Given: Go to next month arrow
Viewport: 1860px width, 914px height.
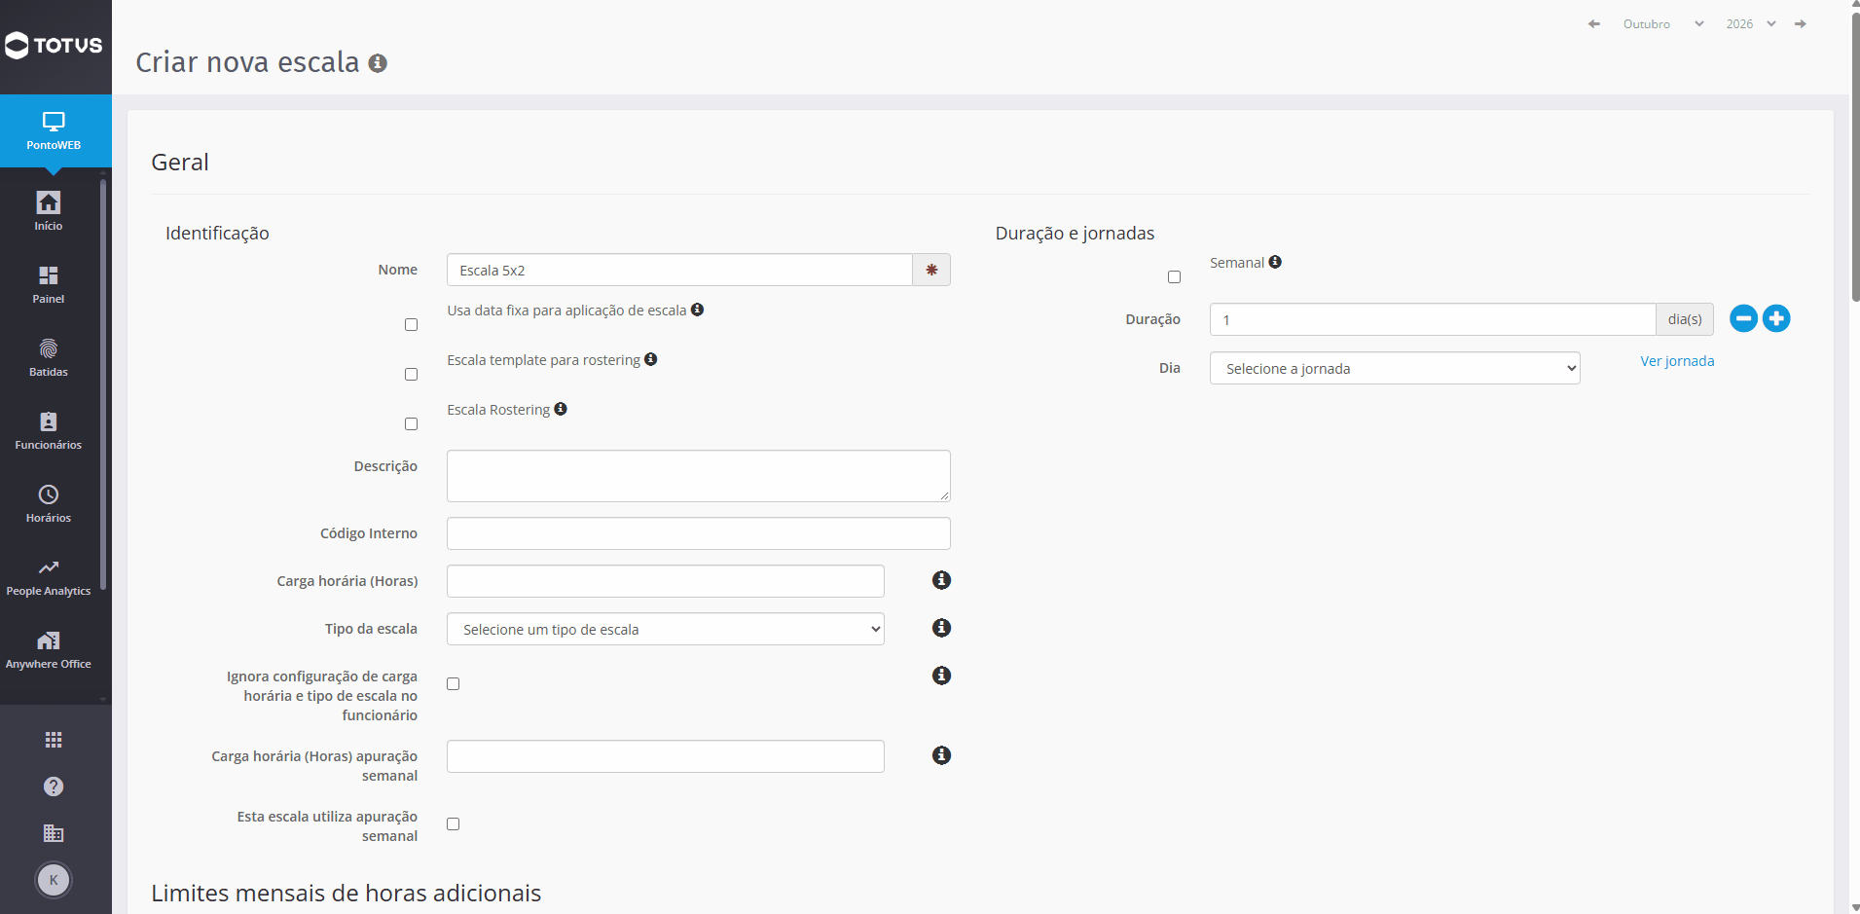Looking at the screenshot, I should [1801, 23].
